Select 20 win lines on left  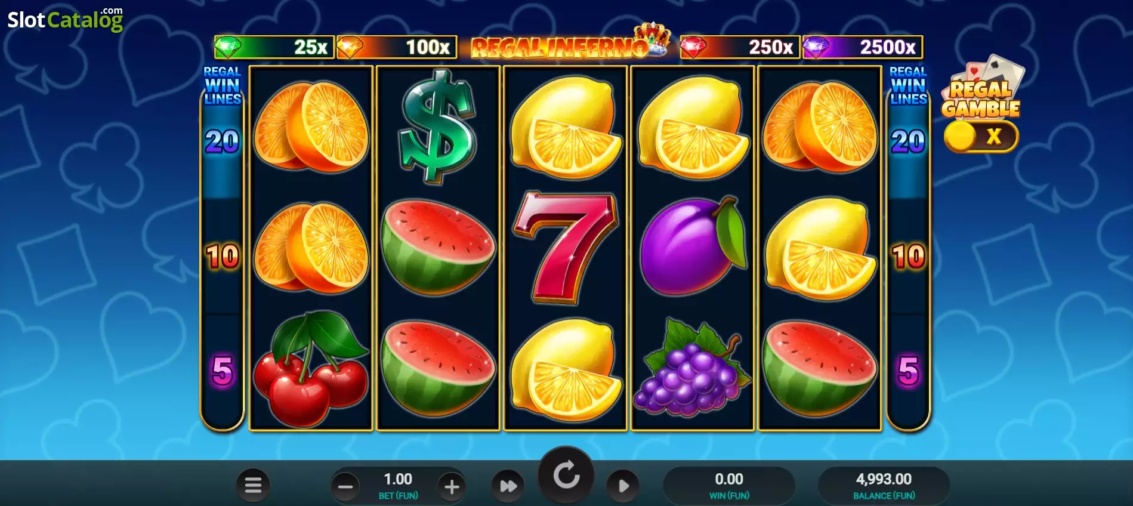tap(223, 141)
